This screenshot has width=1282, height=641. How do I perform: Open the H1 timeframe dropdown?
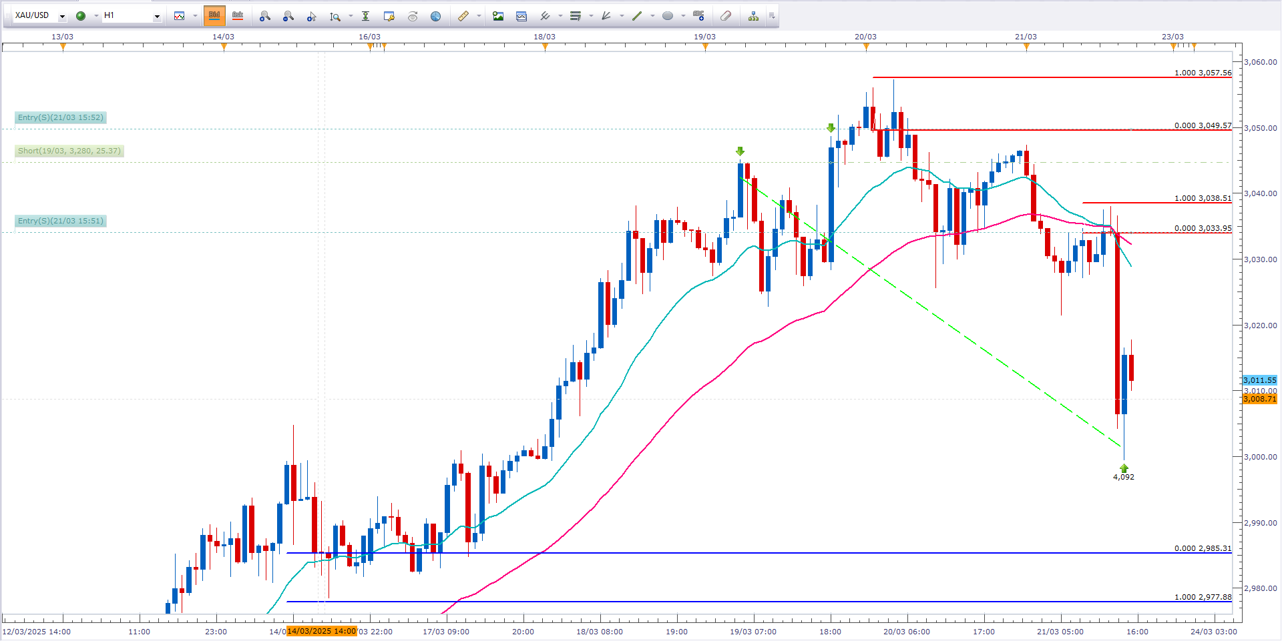[157, 16]
